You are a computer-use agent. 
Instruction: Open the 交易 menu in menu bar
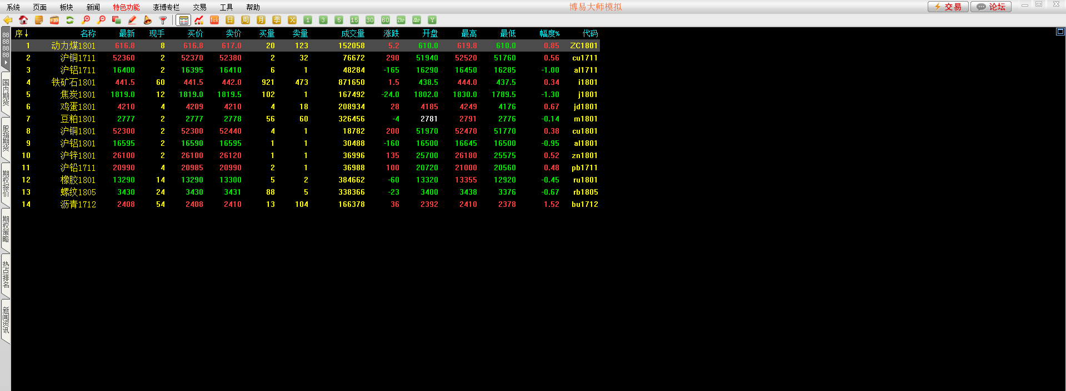pyautogui.click(x=199, y=7)
